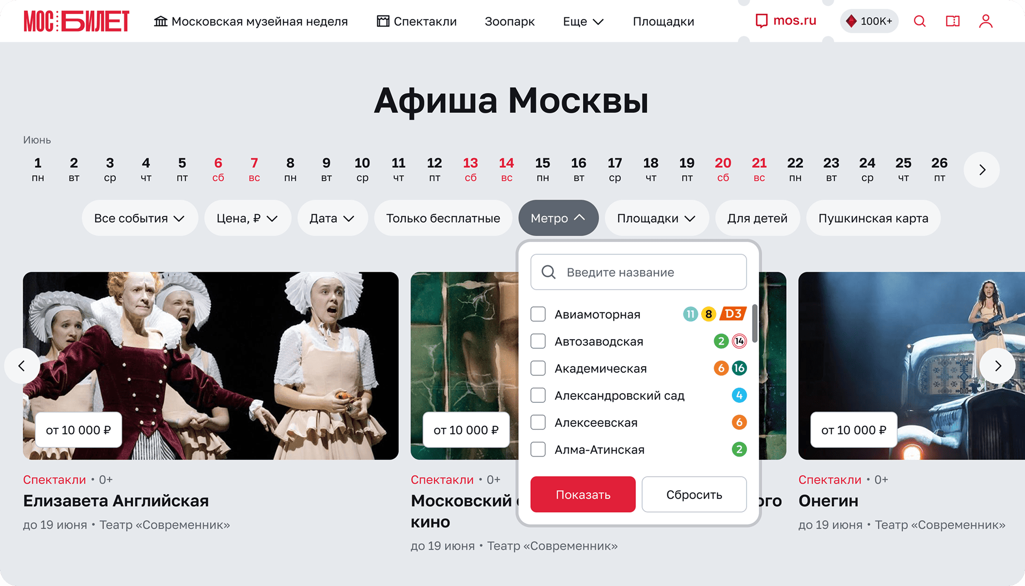The image size is (1025, 586).
Task: Click the Сбросить button
Action: click(x=694, y=494)
